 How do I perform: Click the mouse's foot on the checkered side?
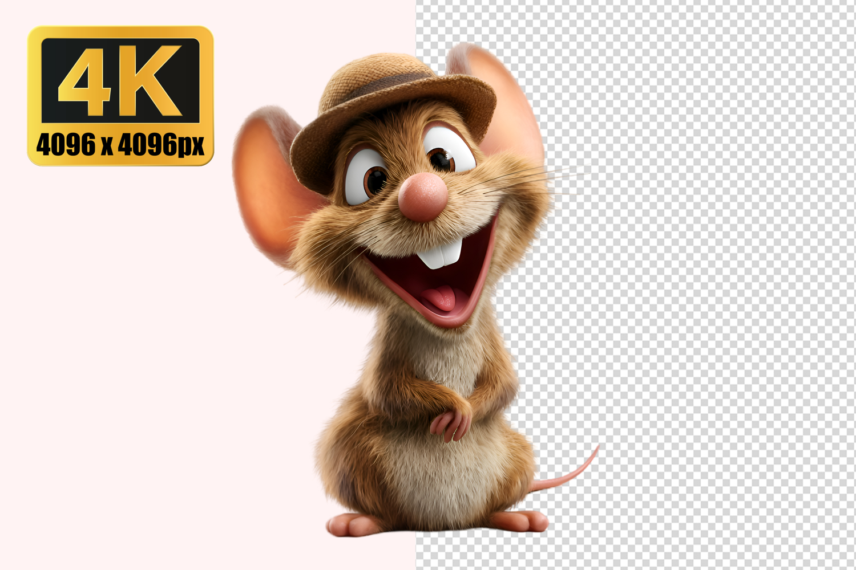click(x=519, y=520)
